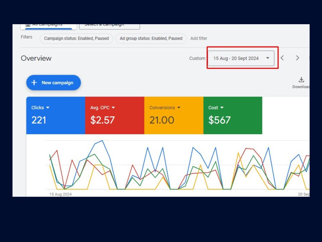The image size is (322, 242).
Task: Select the green Cost $567 card
Action: (233, 115)
